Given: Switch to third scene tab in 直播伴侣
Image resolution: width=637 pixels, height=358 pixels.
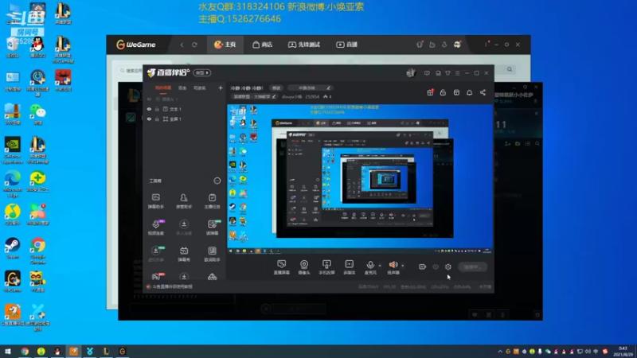Looking at the screenshot, I should (x=200, y=88).
